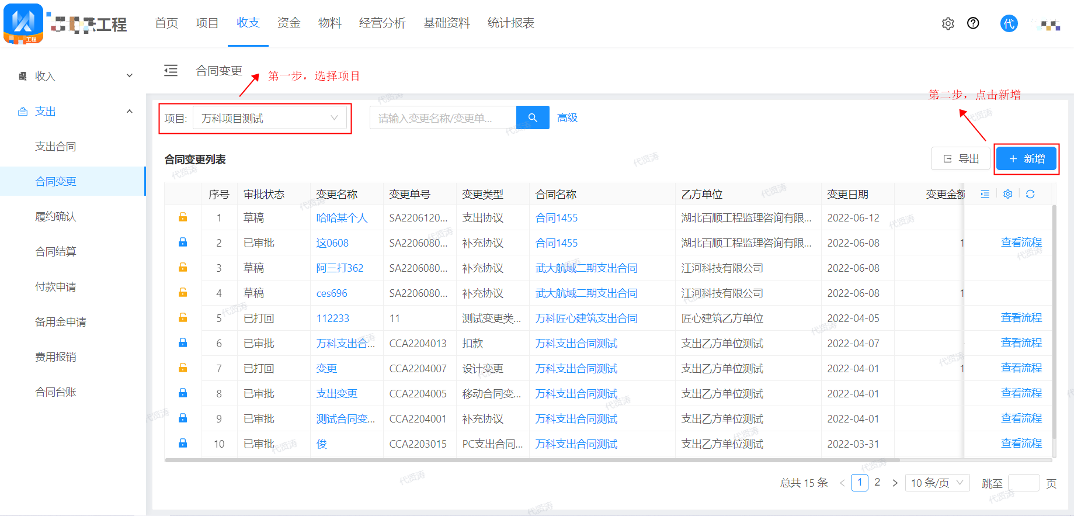Click the search box for 变更名称
Image resolution: width=1074 pixels, height=516 pixels.
coord(443,117)
